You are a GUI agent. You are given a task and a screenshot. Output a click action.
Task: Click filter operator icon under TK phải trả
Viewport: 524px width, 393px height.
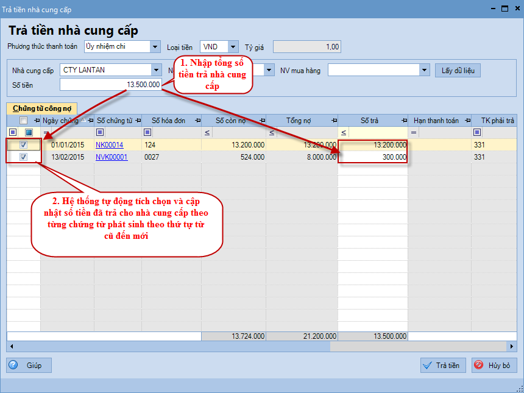477,132
